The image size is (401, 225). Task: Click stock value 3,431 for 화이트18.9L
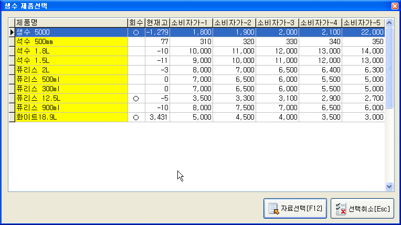[157, 117]
